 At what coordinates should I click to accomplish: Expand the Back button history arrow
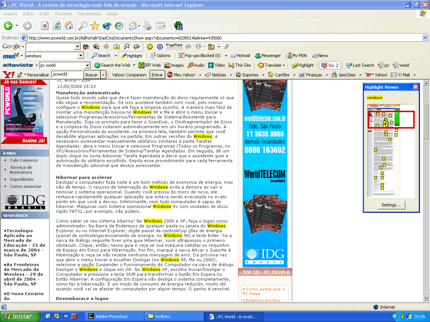(x=17, y=26)
